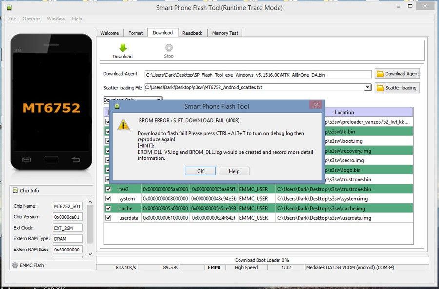Viewport: 439px width, 289px height.
Task: Click the recovery.img location cell
Action: [369, 151]
